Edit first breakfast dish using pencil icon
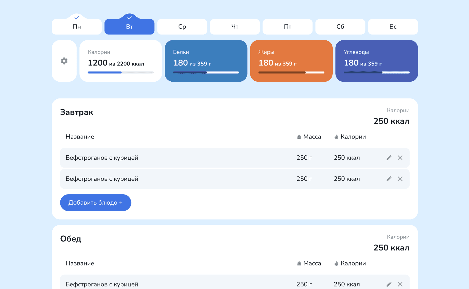Image resolution: width=469 pixels, height=289 pixels. pyautogui.click(x=389, y=157)
